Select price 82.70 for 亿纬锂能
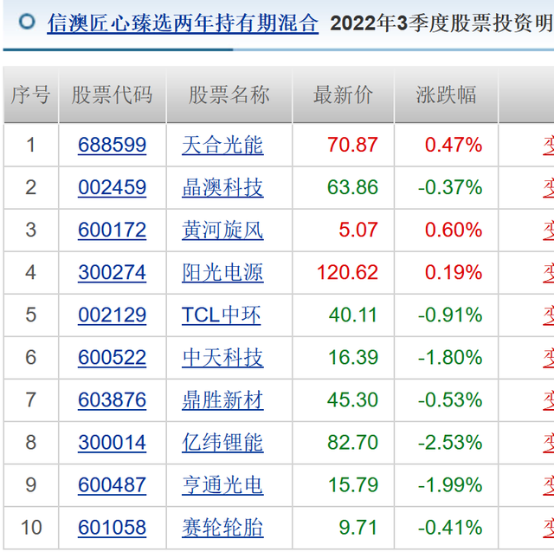 352,442
